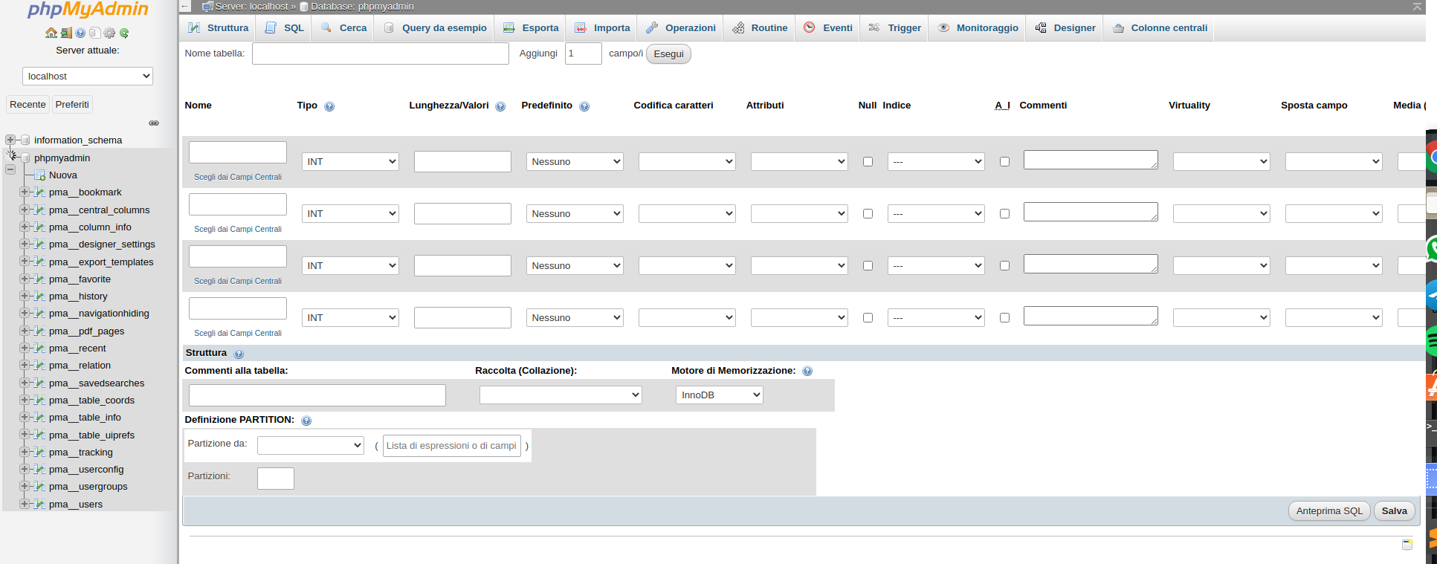Click the green reload navigation icon
The width and height of the screenshot is (1437, 564).
coord(124,33)
